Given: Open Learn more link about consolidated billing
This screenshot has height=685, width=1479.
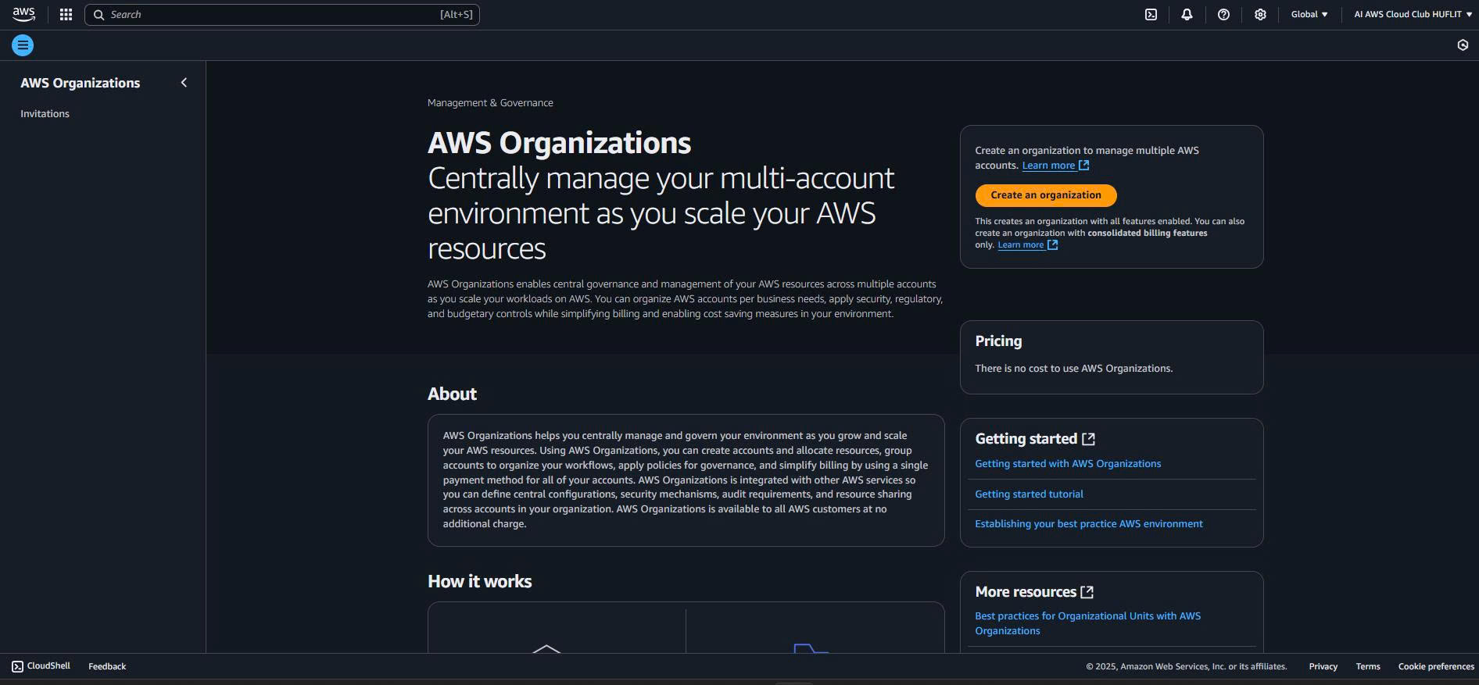Looking at the screenshot, I should pos(1027,244).
